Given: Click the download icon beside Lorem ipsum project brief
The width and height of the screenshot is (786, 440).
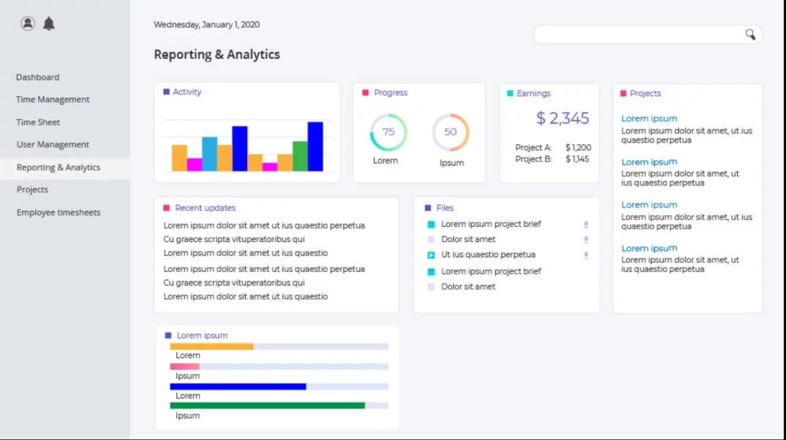Looking at the screenshot, I should (586, 224).
